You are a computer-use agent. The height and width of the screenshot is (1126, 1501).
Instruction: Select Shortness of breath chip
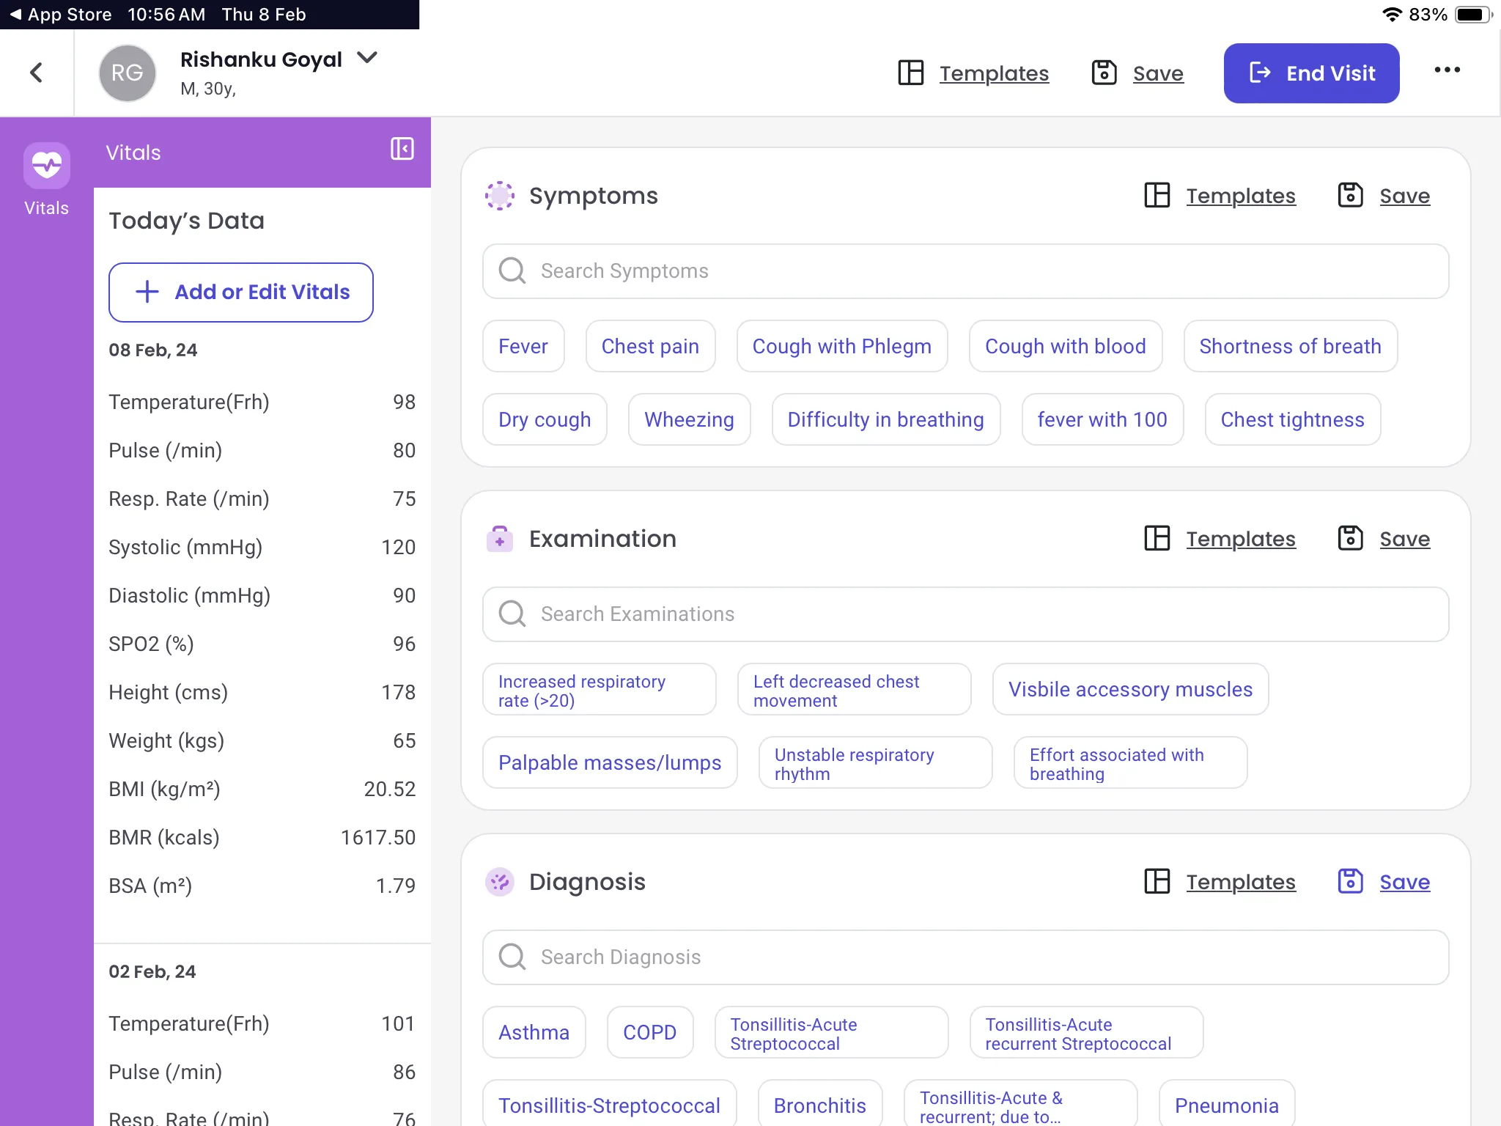coord(1290,346)
